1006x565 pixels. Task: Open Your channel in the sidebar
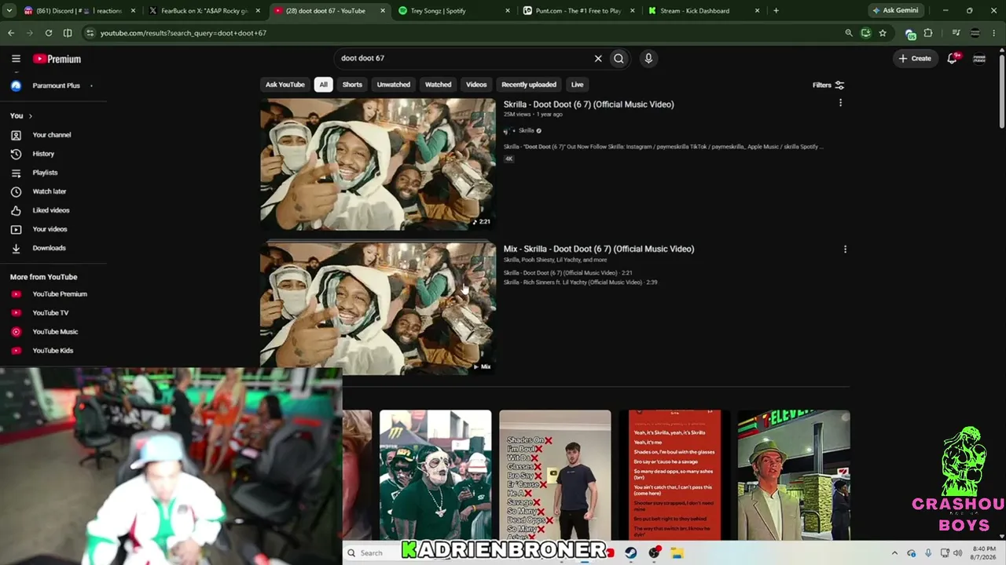(51, 135)
